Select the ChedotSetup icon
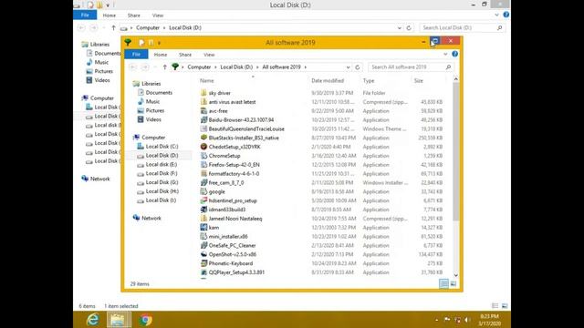Image resolution: width=584 pixels, height=328 pixels. pos(203,147)
